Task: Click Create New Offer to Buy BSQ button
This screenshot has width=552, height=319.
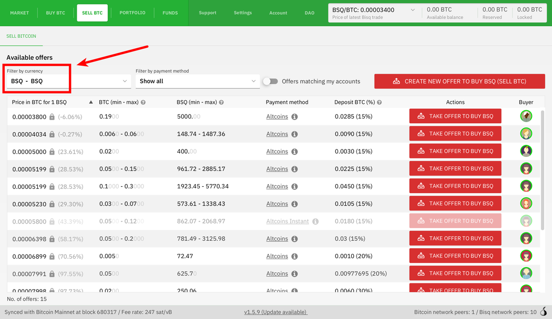Action: pyautogui.click(x=459, y=81)
